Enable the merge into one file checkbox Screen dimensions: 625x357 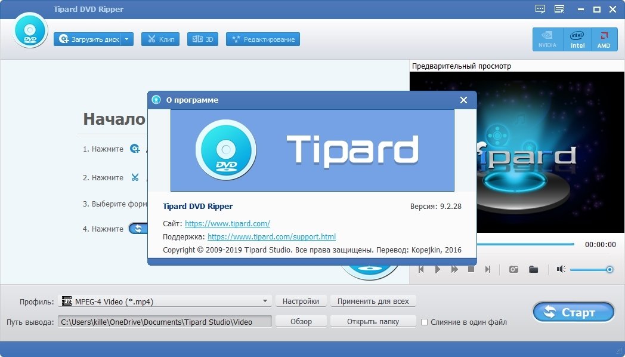(425, 322)
